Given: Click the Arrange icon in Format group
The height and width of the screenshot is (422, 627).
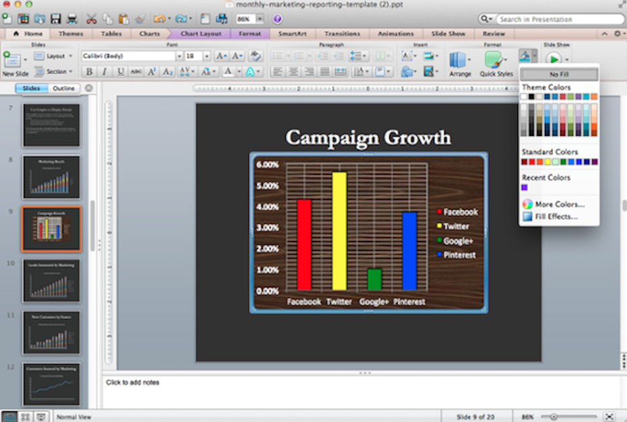Looking at the screenshot, I should [460, 63].
